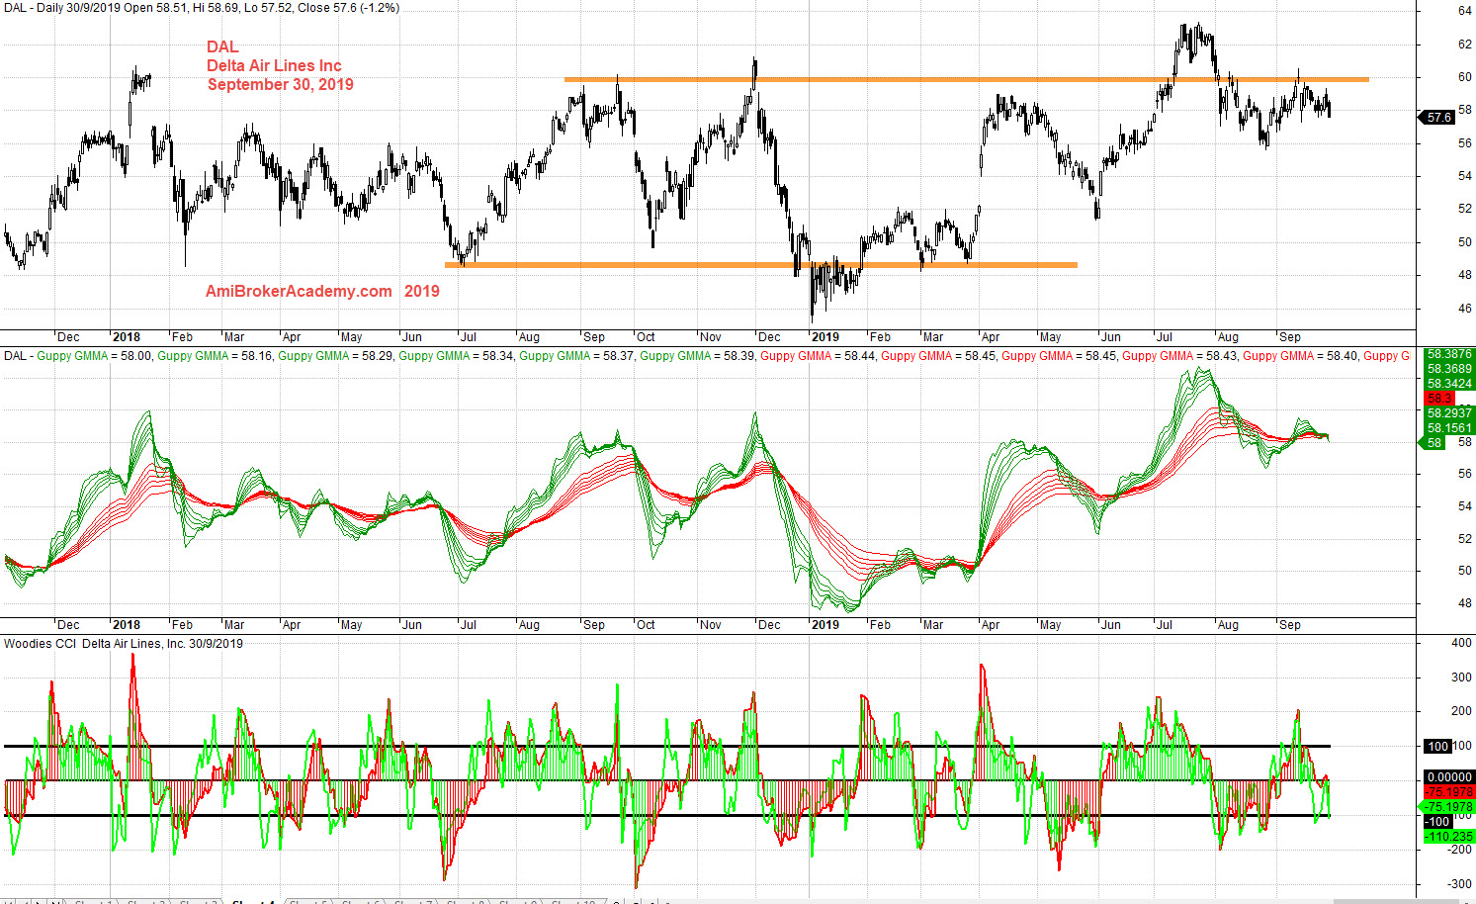The image size is (1476, 904).
Task: Select the black -100 horizontal CCI line
Action: coord(667,816)
